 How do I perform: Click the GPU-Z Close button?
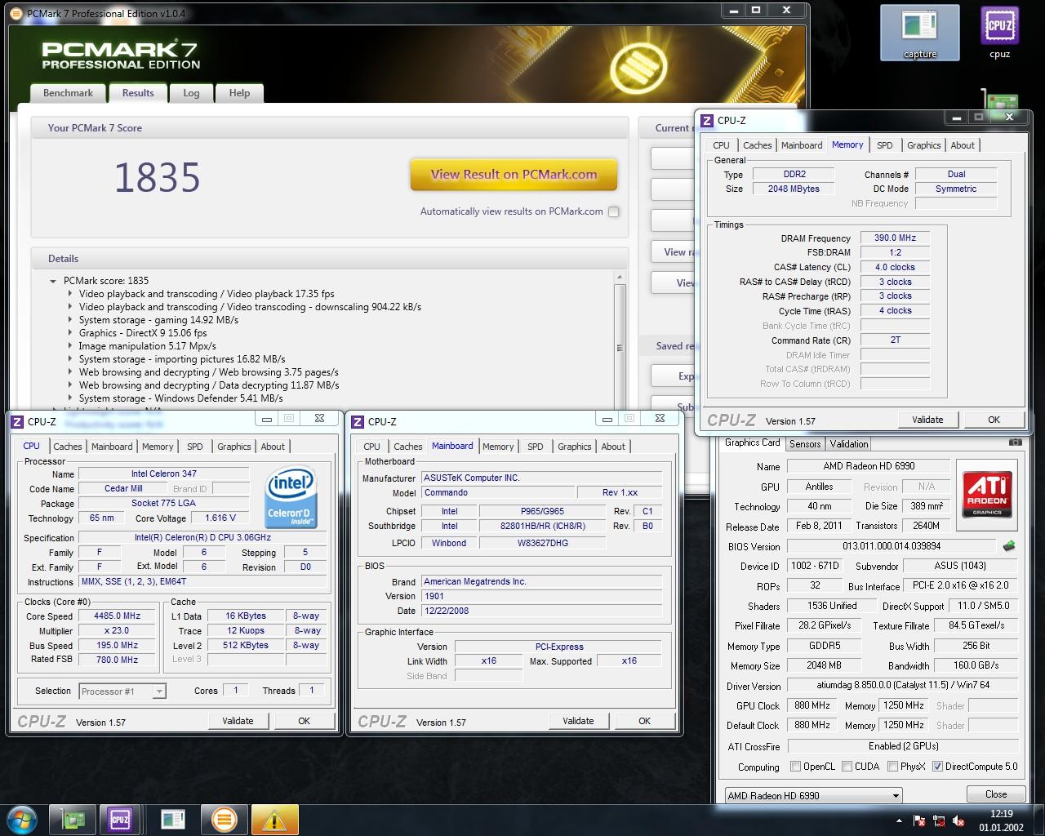tap(996, 794)
